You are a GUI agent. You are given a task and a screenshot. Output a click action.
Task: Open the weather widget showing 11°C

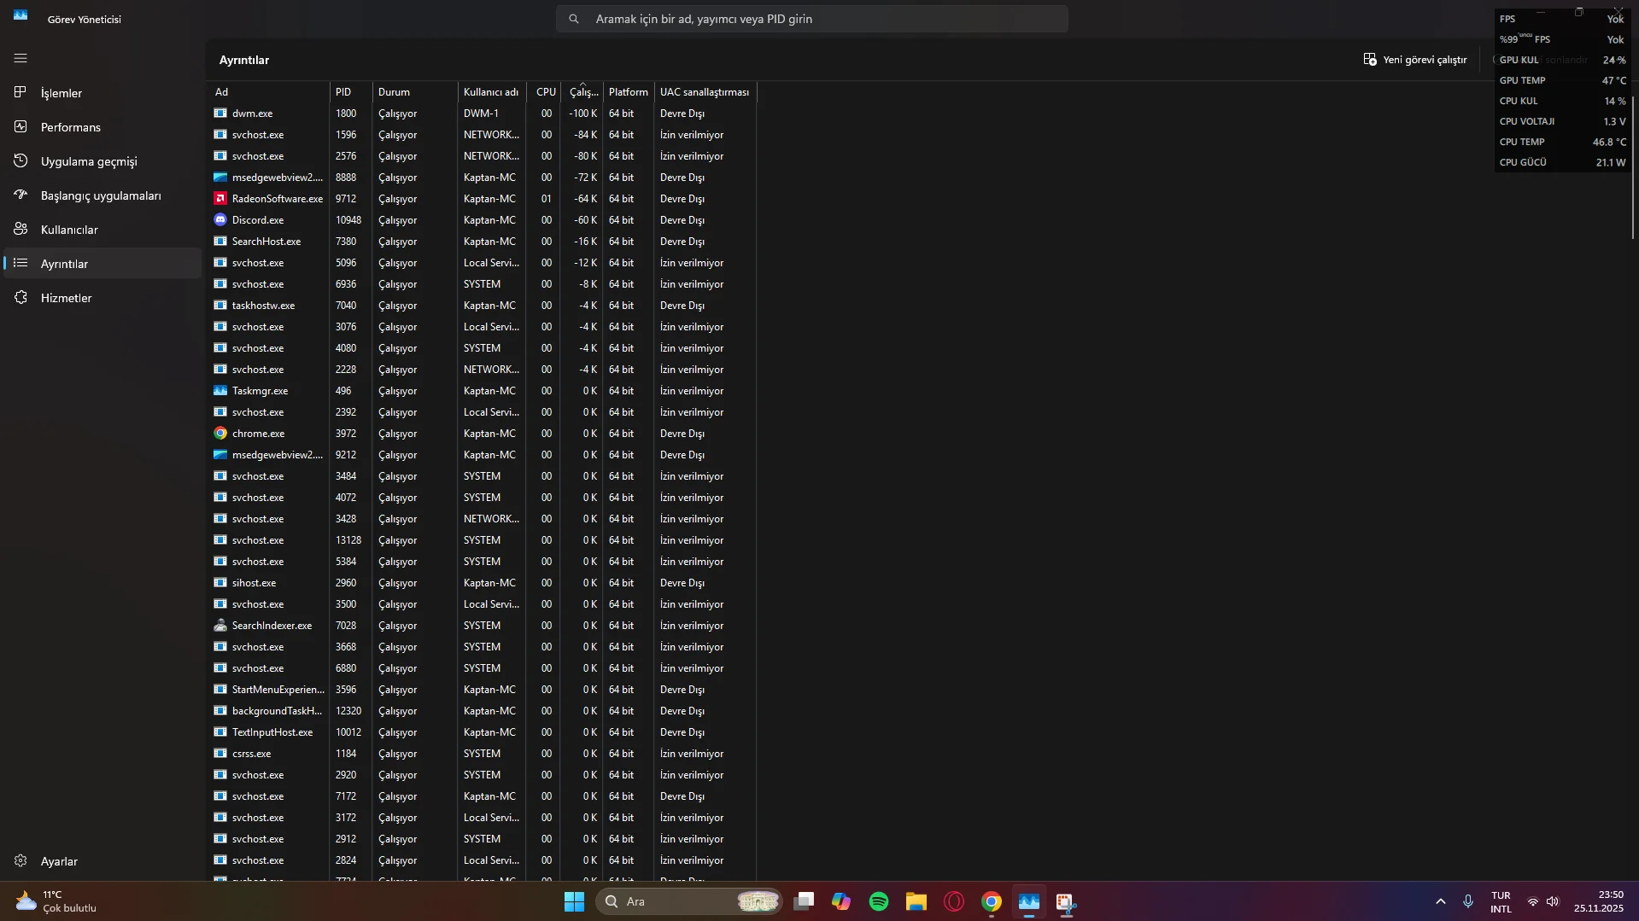56,901
